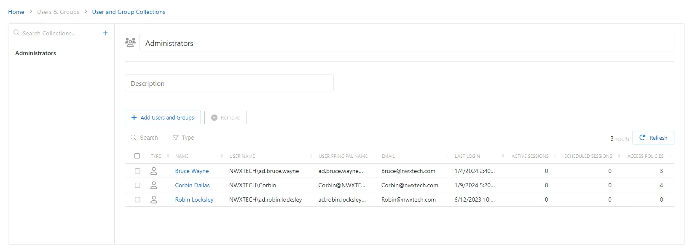The width and height of the screenshot is (695, 250).
Task: Click the plus icon to add a collection
Action: tap(105, 33)
